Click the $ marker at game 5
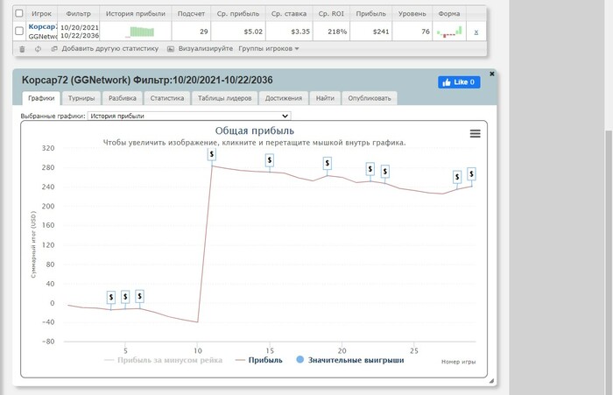 click(x=125, y=297)
